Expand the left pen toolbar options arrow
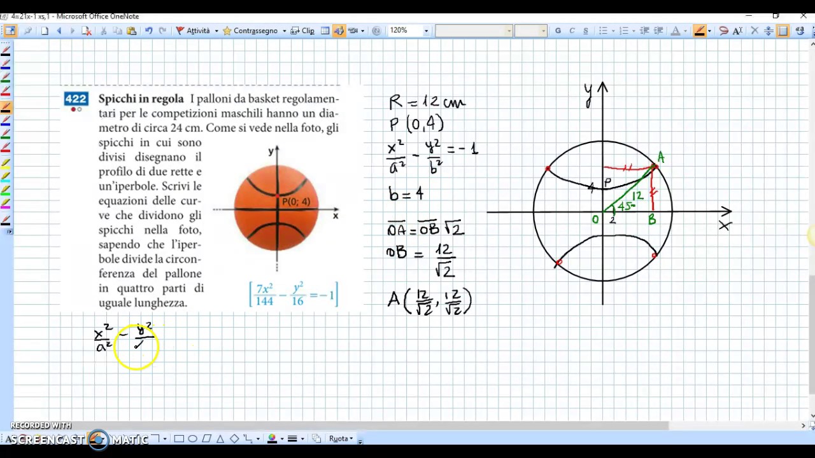The width and height of the screenshot is (815, 458). coord(9,232)
